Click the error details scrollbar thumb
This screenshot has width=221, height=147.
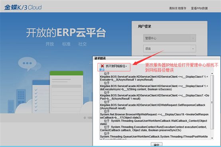pyautogui.click(x=212, y=102)
